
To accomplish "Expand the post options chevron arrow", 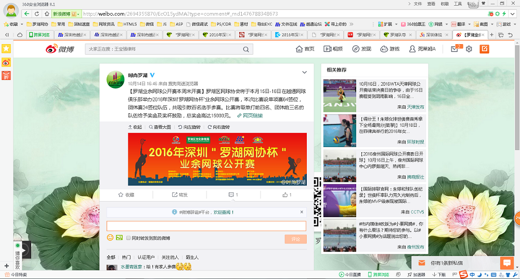I will 304,72.
